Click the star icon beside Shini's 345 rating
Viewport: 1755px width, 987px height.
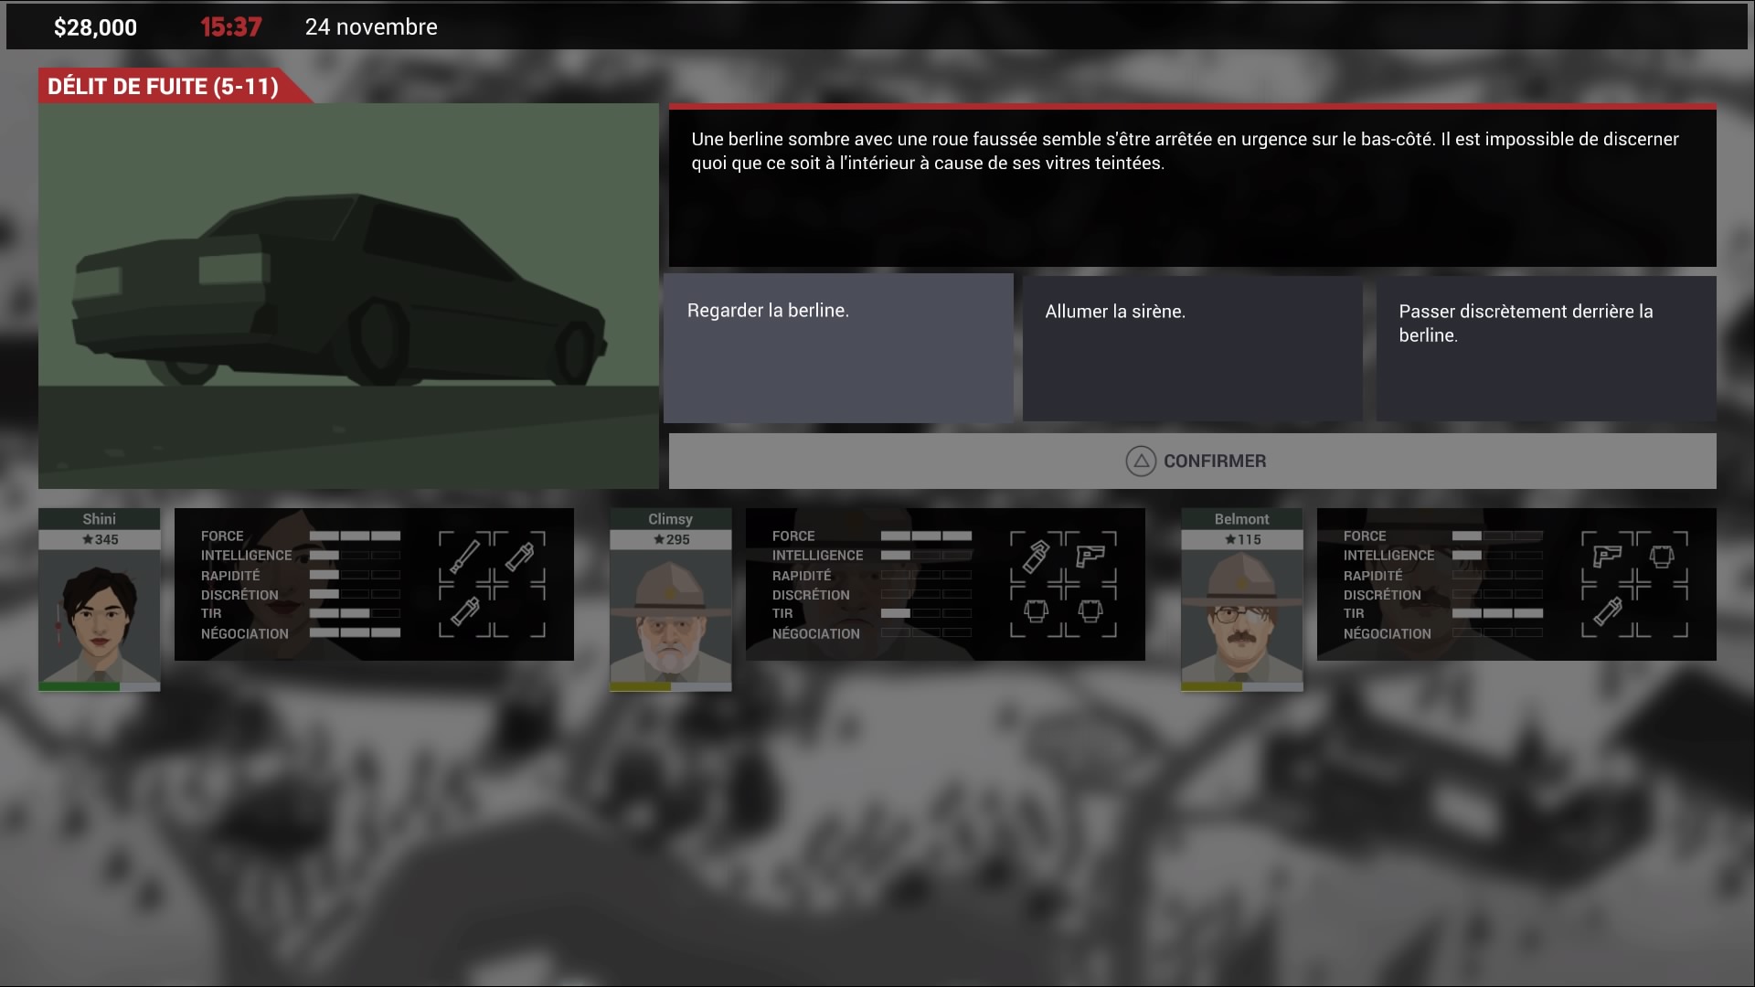click(x=88, y=539)
